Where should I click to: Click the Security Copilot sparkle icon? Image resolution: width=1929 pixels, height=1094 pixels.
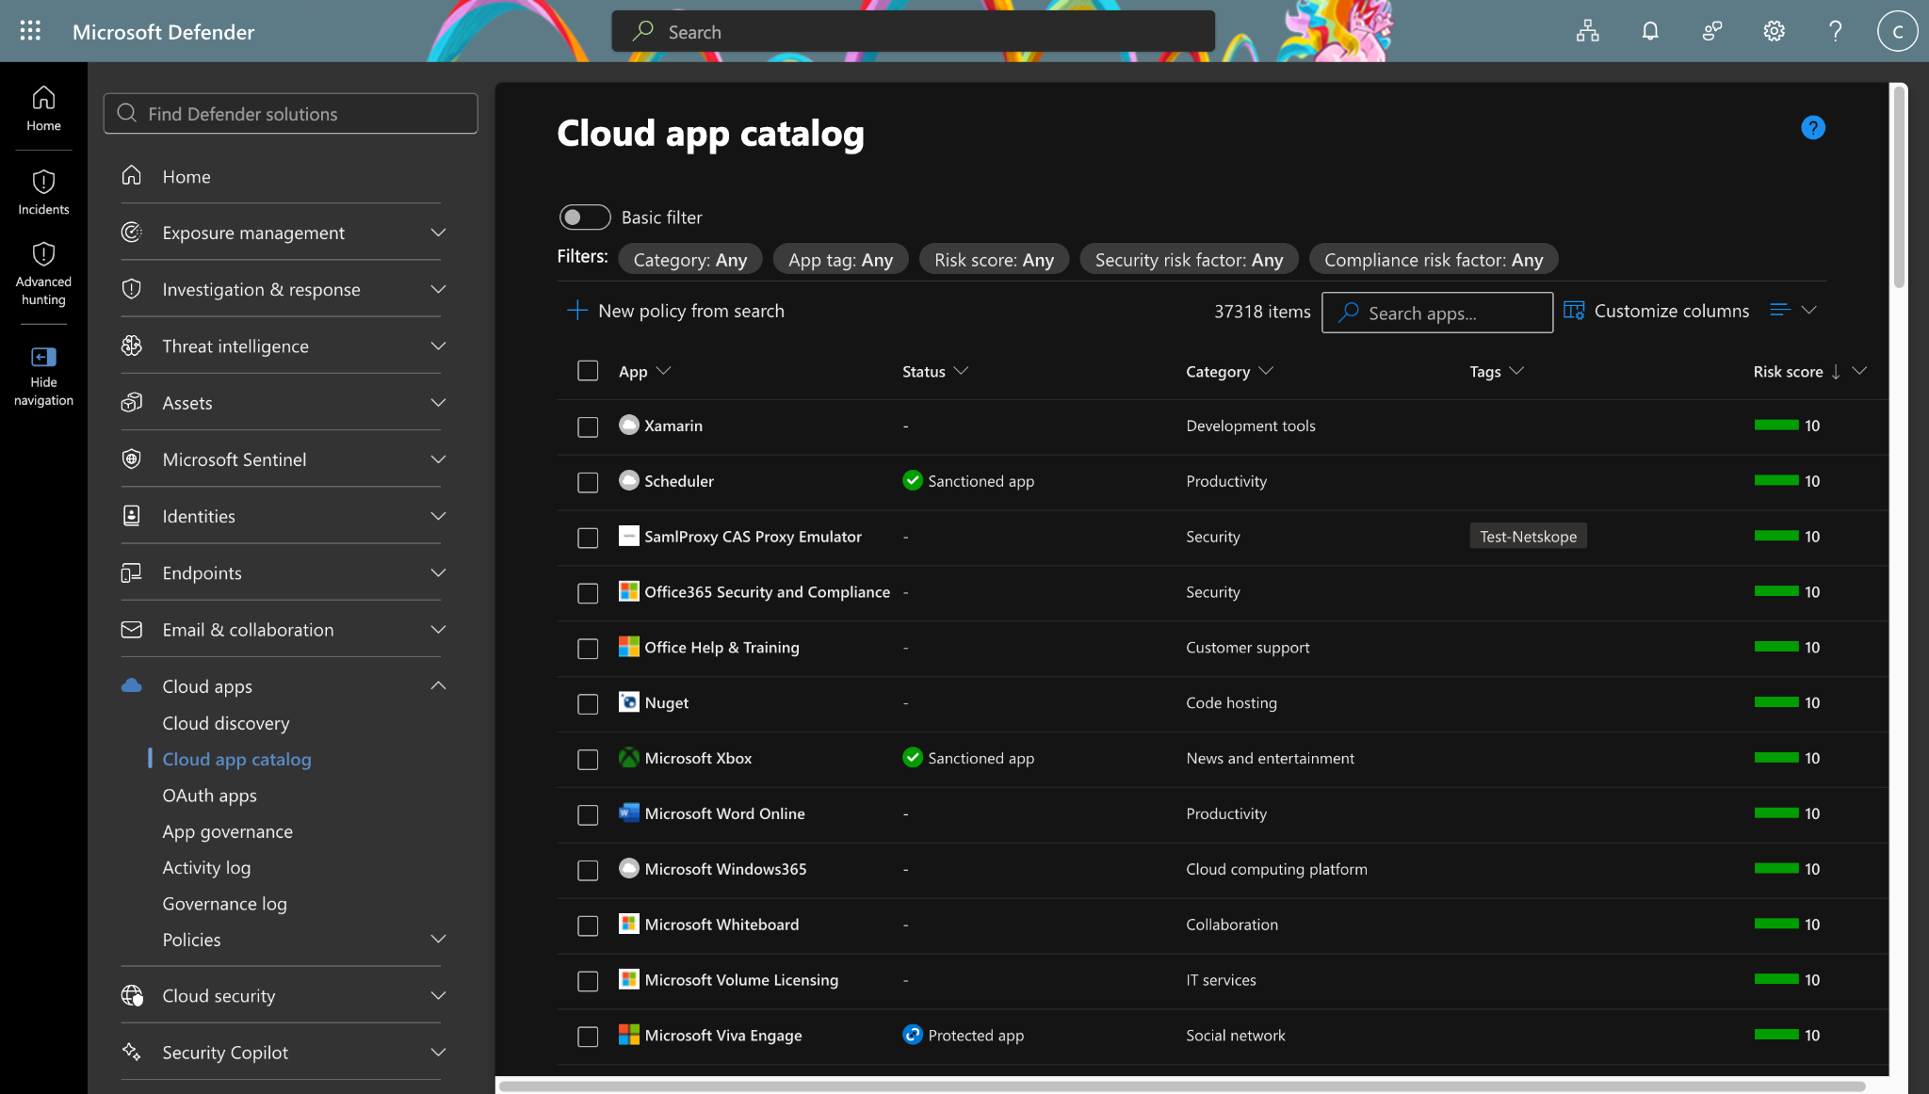coord(132,1052)
